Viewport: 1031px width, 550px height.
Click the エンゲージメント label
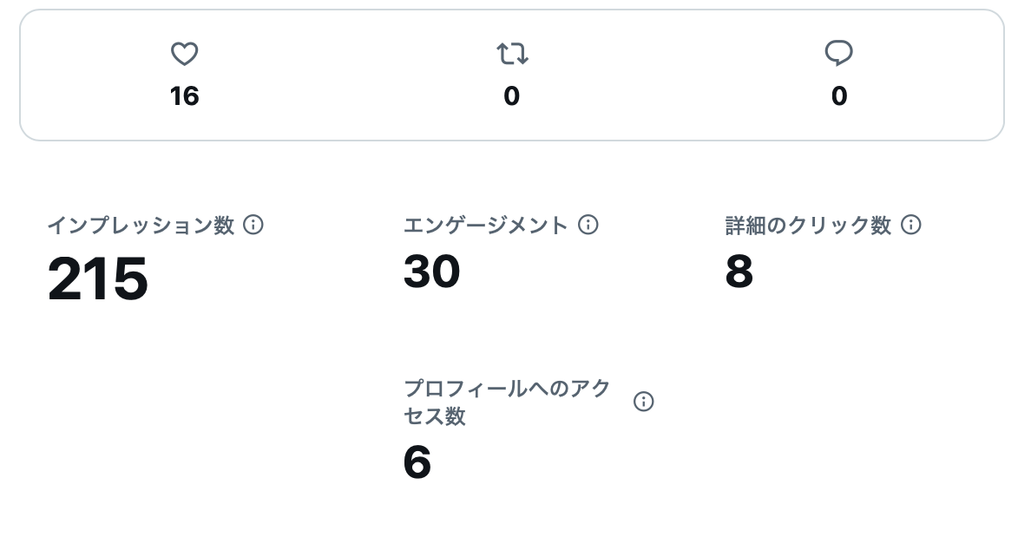[x=486, y=226]
